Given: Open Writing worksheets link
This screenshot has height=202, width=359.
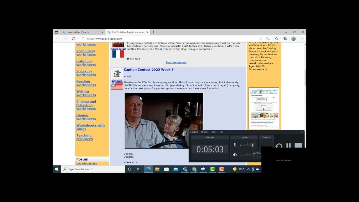Looking at the screenshot, I should 86,93.
